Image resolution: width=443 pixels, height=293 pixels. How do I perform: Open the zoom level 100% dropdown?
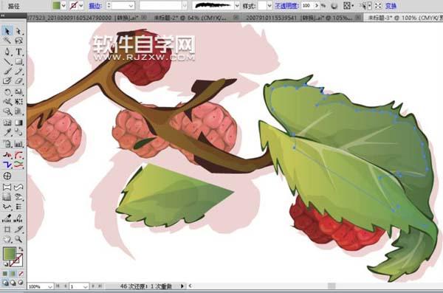50,286
